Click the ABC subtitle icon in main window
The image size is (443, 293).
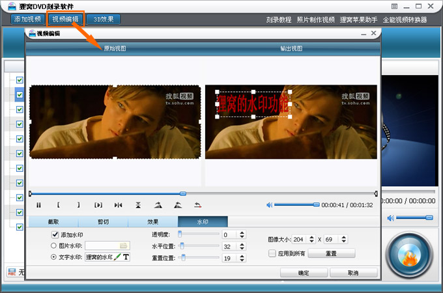point(12,272)
